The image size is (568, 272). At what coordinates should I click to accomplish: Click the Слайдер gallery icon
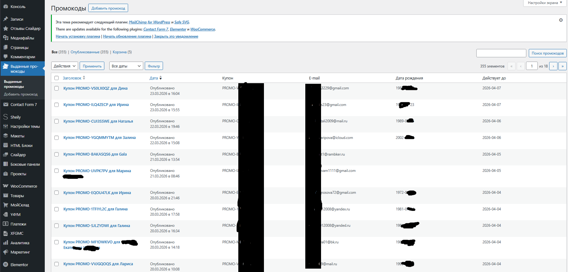coord(6,155)
